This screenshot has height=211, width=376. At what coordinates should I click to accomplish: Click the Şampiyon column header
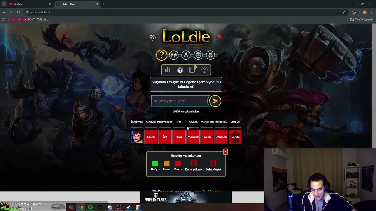click(x=137, y=122)
